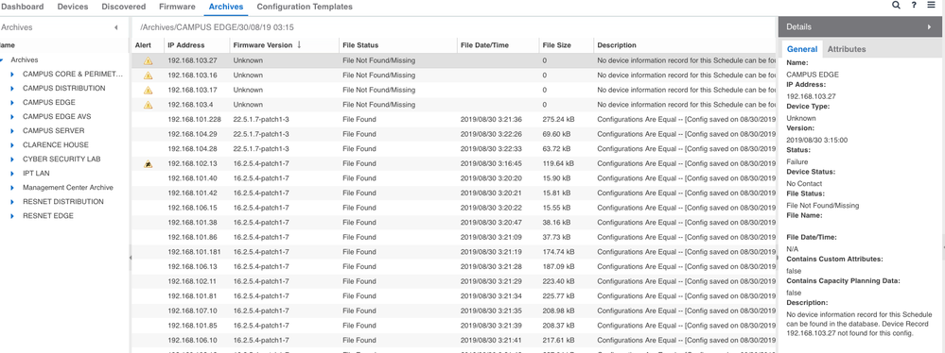
Task: Select row with IP 192.168.104.28
Action: coord(454,148)
